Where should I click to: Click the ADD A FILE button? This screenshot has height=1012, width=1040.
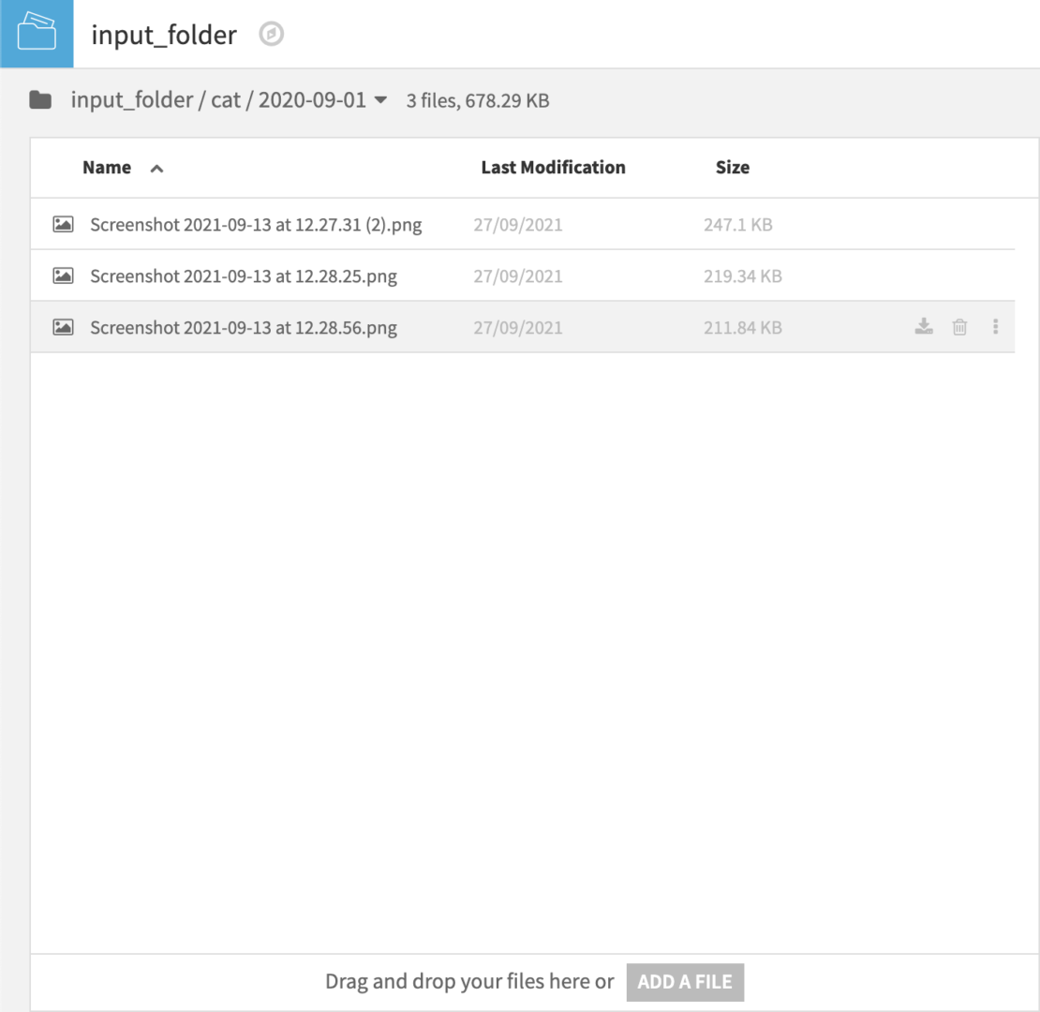[685, 982]
